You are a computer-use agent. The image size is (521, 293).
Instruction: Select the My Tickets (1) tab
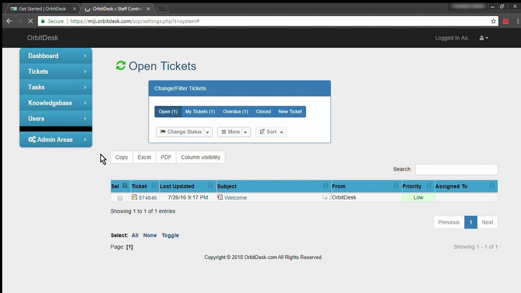[200, 112]
